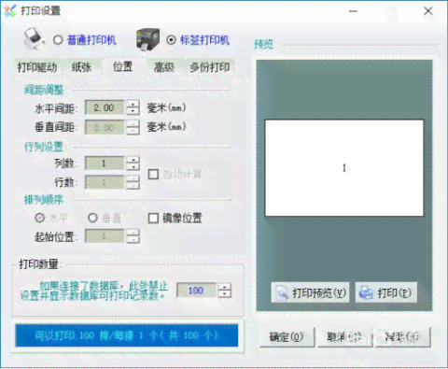The width and height of the screenshot is (448, 369).
Task: Click the blue printable count status bar
Action: 127,335
